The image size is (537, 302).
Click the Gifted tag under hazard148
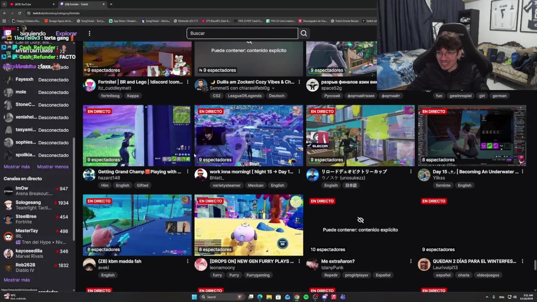pyautogui.click(x=142, y=185)
